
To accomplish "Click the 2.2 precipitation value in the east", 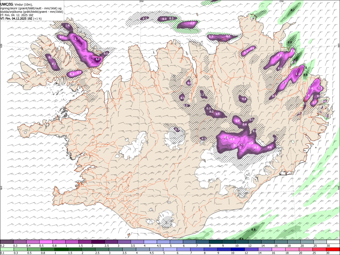I will click(298, 74).
